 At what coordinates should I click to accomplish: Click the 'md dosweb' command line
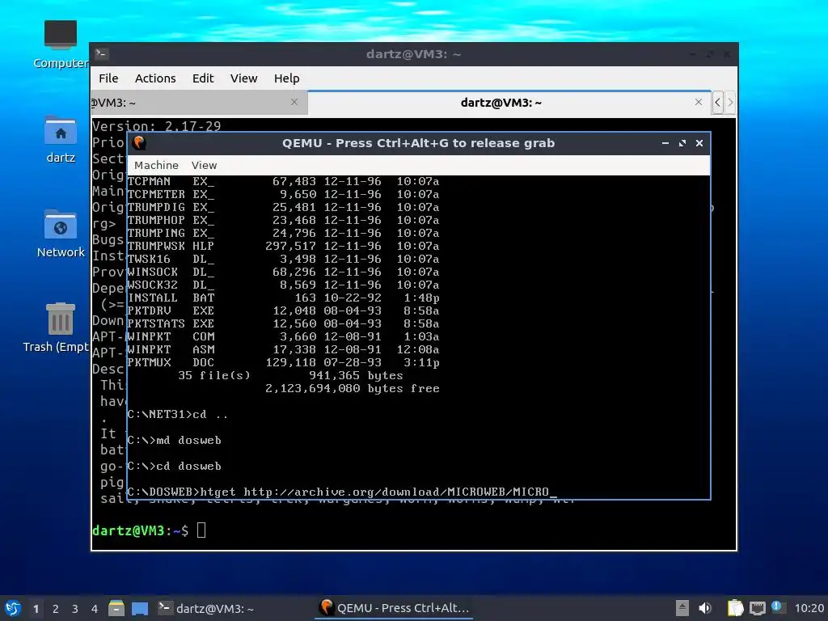[175, 441]
